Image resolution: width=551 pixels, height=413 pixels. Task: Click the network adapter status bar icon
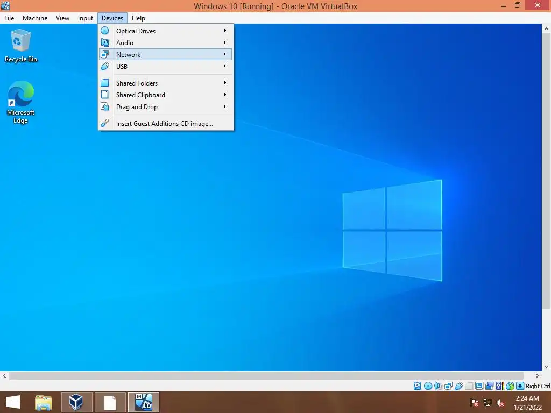(x=448, y=386)
